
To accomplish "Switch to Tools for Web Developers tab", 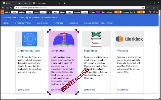I will point(16,3).
